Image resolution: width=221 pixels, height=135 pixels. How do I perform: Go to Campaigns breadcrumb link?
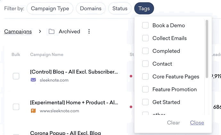[18, 31]
